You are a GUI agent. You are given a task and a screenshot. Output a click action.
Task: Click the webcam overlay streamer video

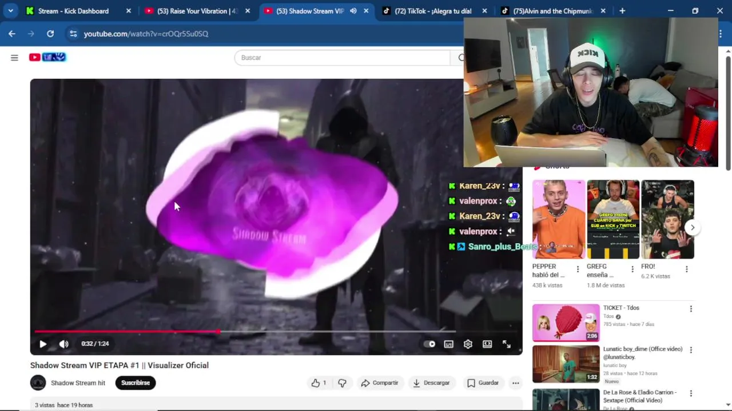click(591, 92)
